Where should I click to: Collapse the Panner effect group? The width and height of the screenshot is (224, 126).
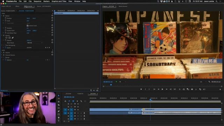pyautogui.click(x=2, y=57)
